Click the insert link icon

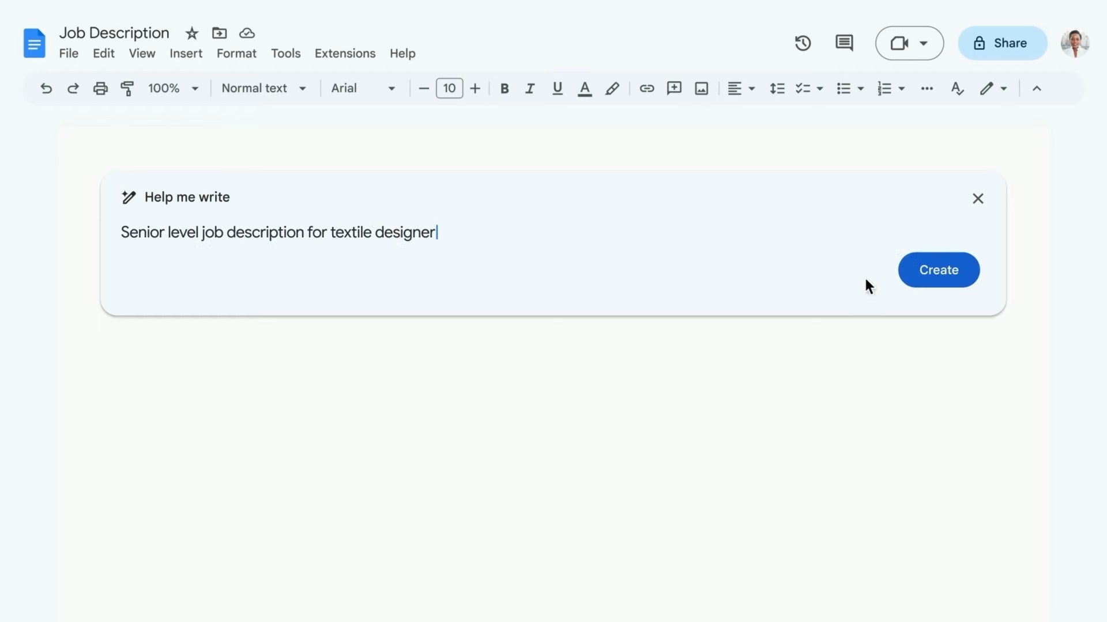646,88
